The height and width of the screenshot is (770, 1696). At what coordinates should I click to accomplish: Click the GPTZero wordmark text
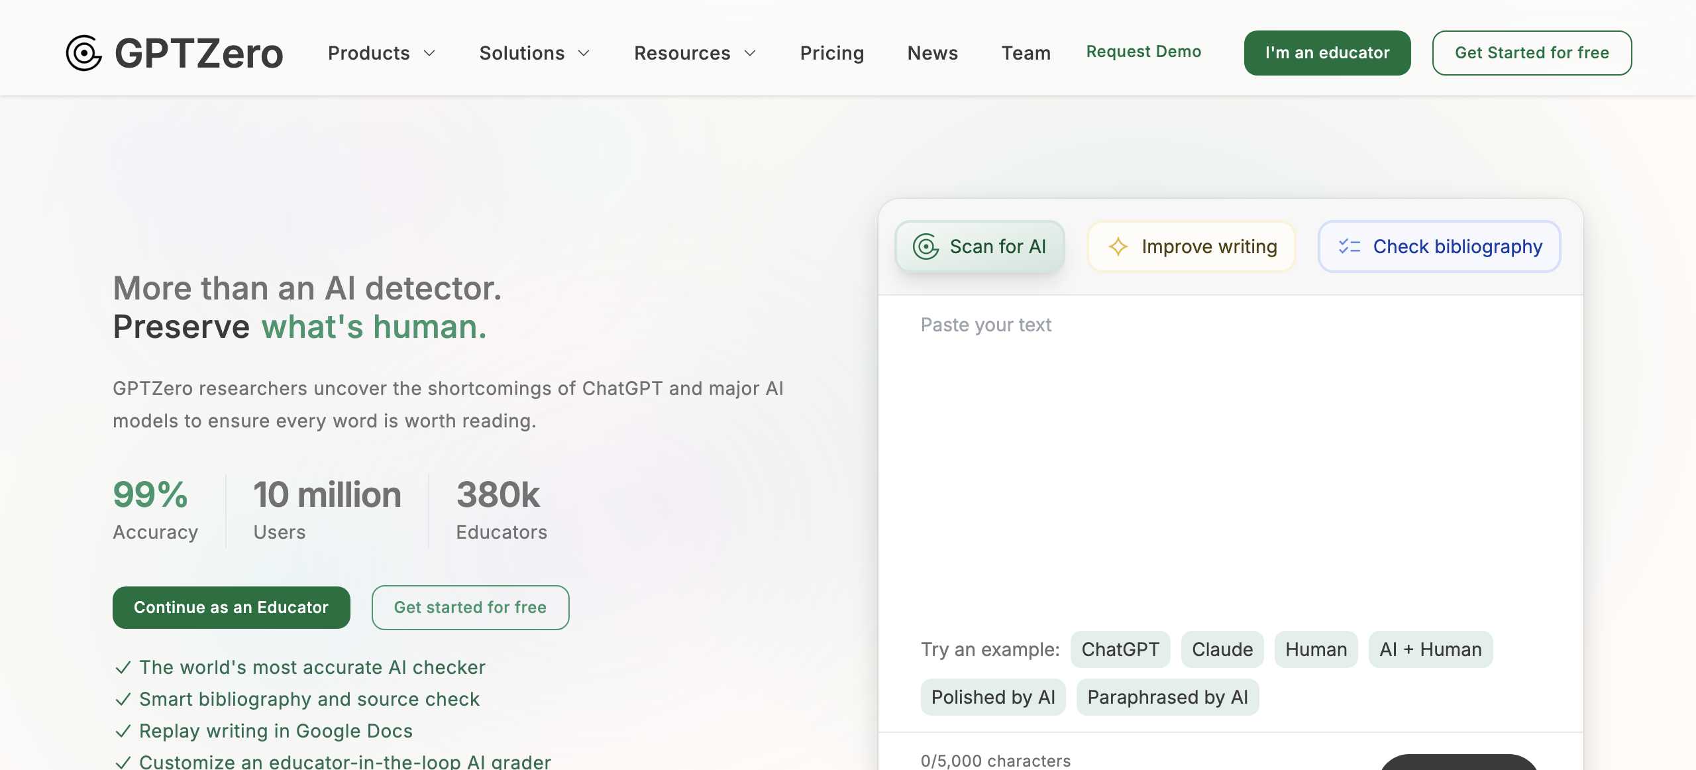pos(199,53)
